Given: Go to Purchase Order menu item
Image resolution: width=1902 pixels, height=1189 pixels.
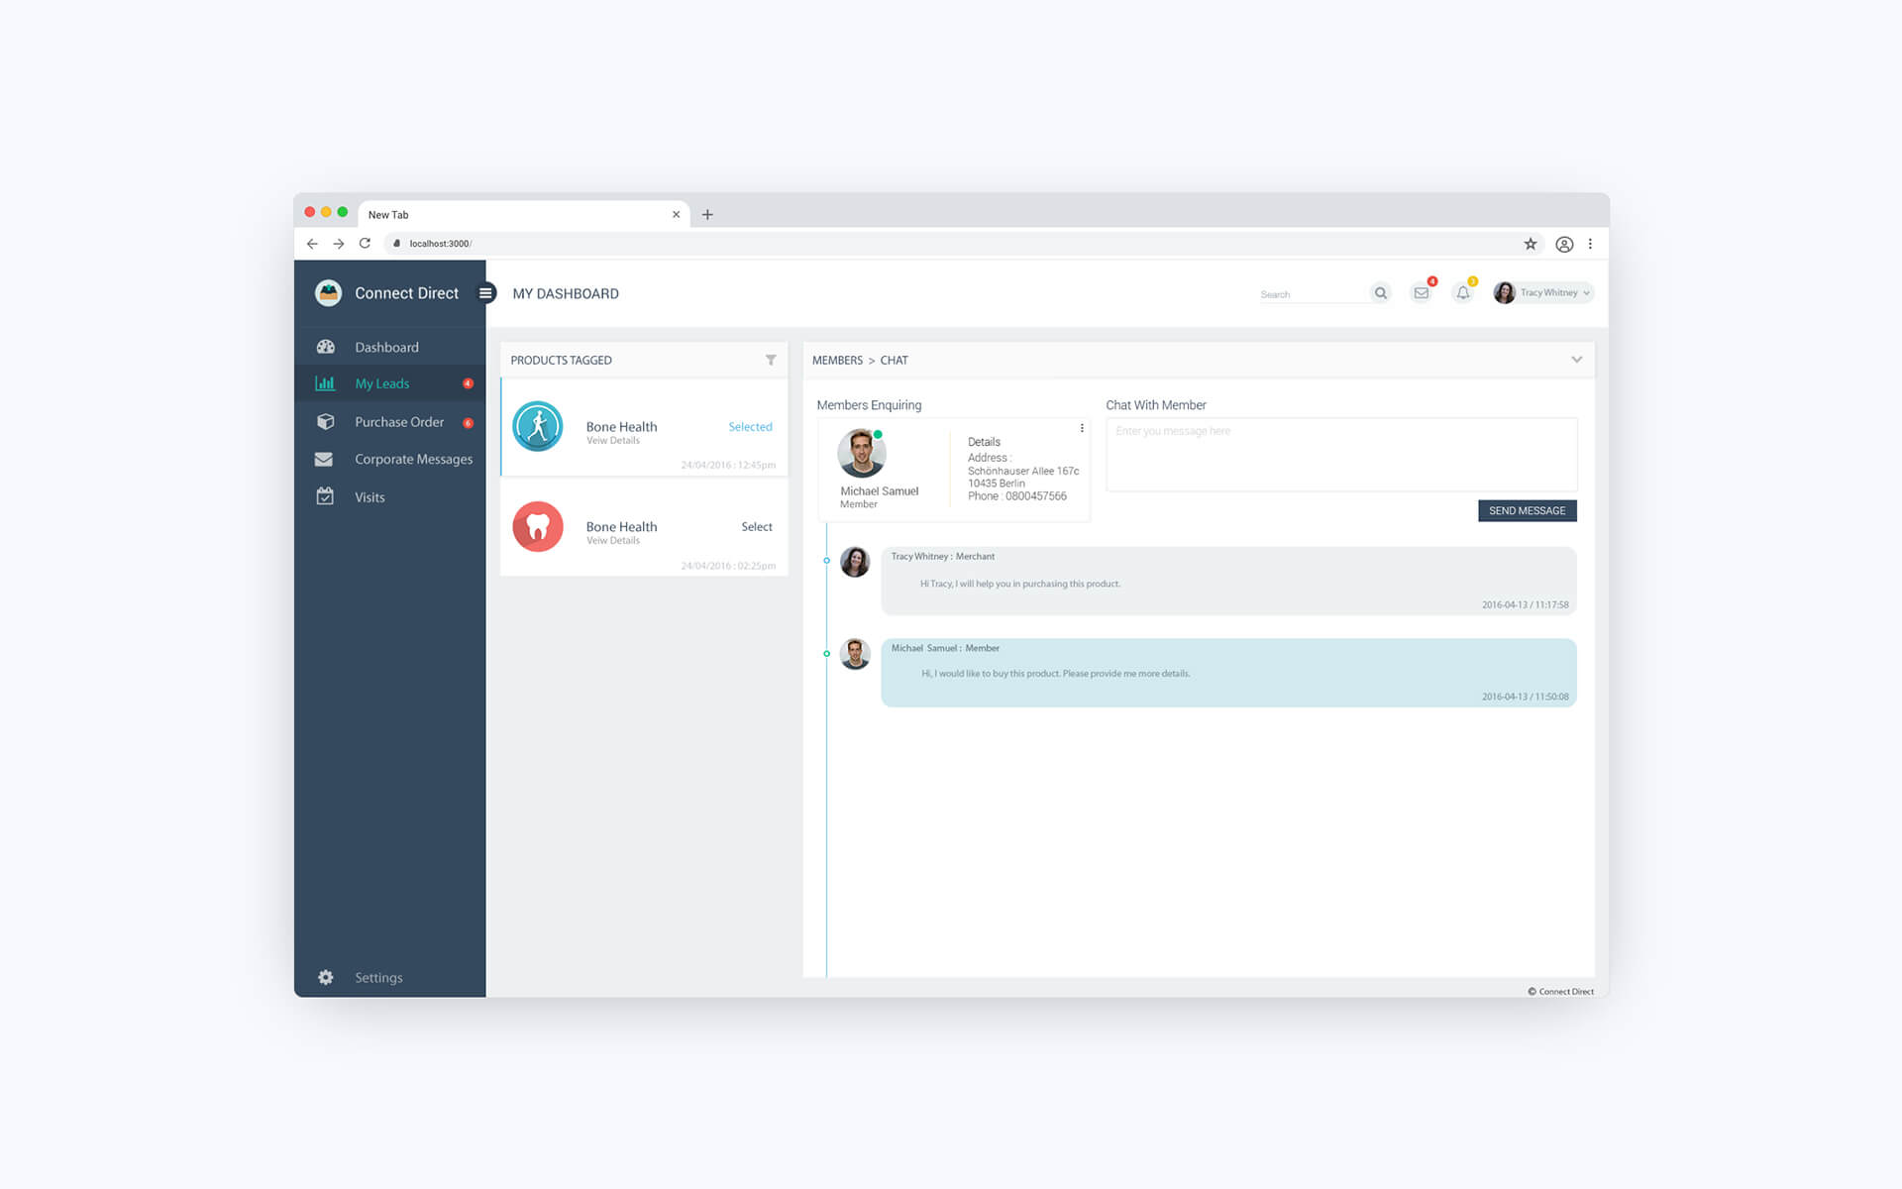Looking at the screenshot, I should [x=398, y=422].
